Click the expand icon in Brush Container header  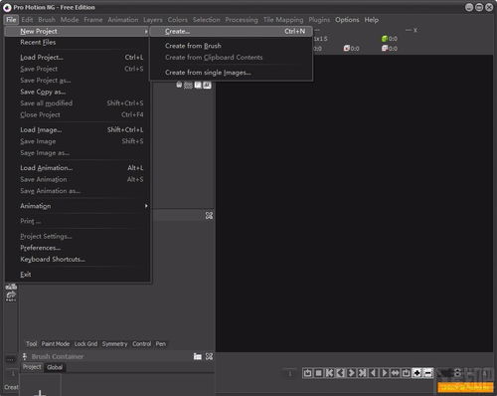[209, 356]
